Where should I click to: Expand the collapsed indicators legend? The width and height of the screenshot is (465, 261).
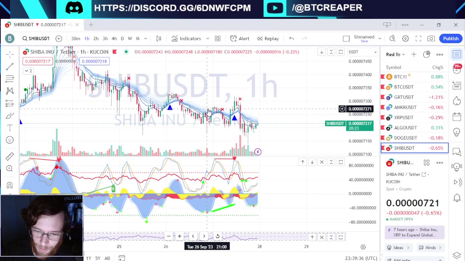pyautogui.click(x=28, y=71)
